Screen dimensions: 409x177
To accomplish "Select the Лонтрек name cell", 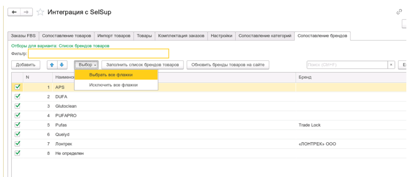I will pos(174,144).
